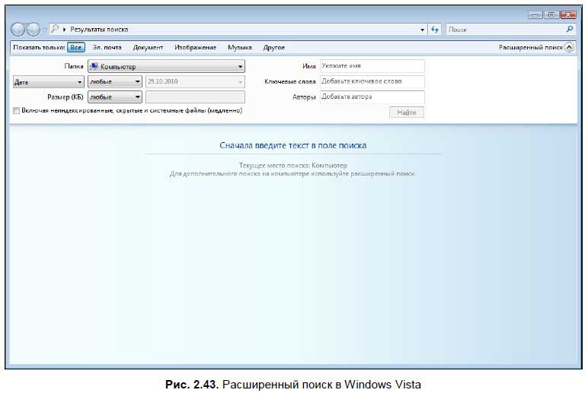
Task: Filter results by Музыка
Action: click(x=240, y=48)
